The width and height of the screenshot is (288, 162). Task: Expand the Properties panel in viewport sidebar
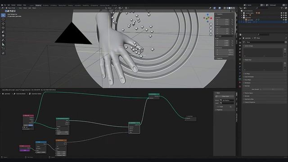[219, 58]
